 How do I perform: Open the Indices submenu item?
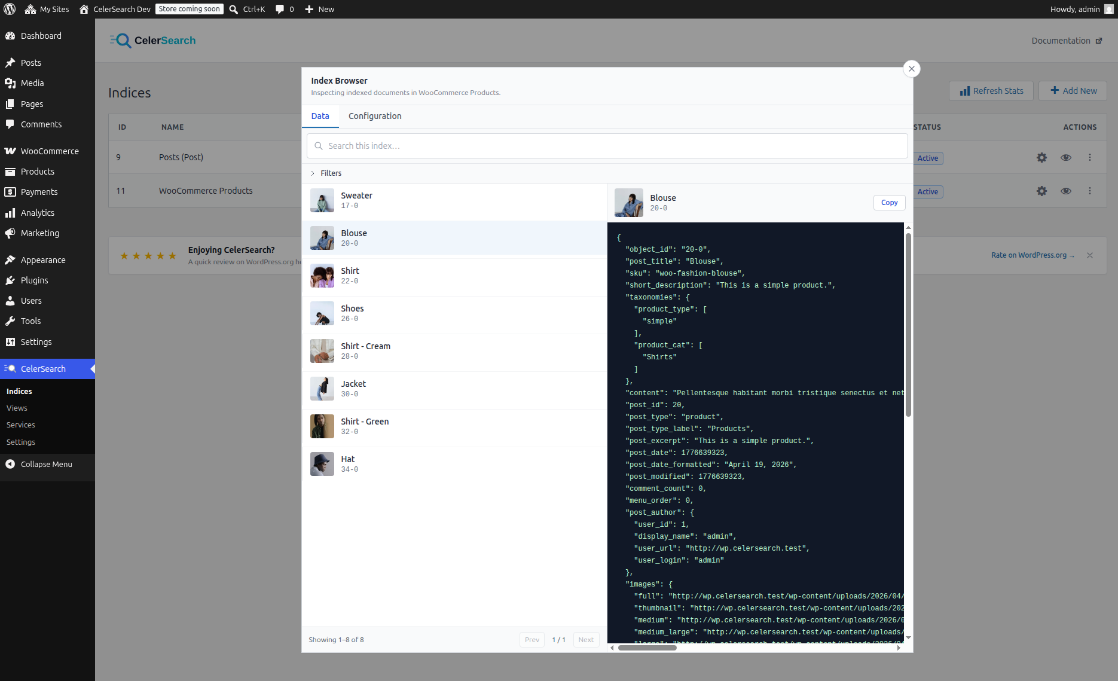pyautogui.click(x=19, y=391)
